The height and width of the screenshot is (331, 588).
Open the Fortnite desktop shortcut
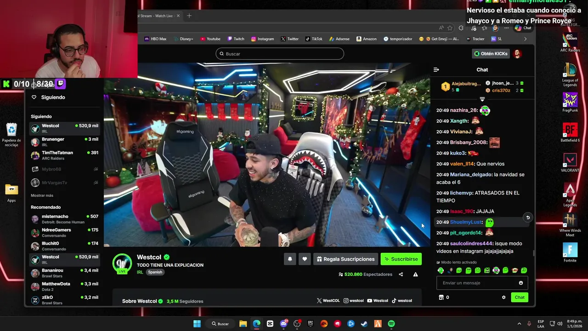pyautogui.click(x=570, y=253)
